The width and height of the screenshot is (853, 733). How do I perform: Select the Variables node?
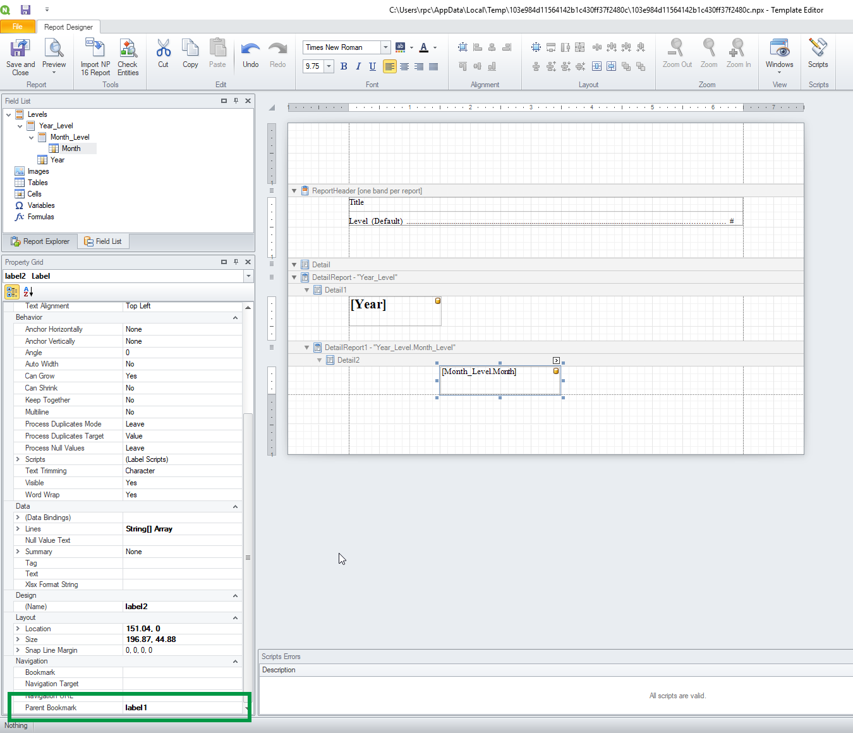(x=41, y=205)
